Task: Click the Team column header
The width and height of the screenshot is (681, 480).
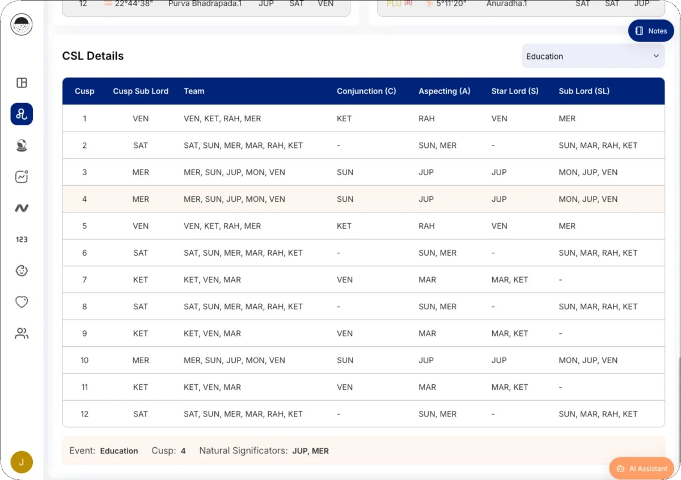Action: click(x=194, y=91)
